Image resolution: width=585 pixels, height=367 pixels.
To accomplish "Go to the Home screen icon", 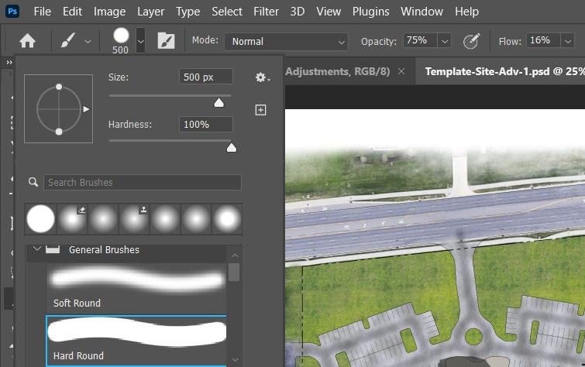I will click(27, 41).
